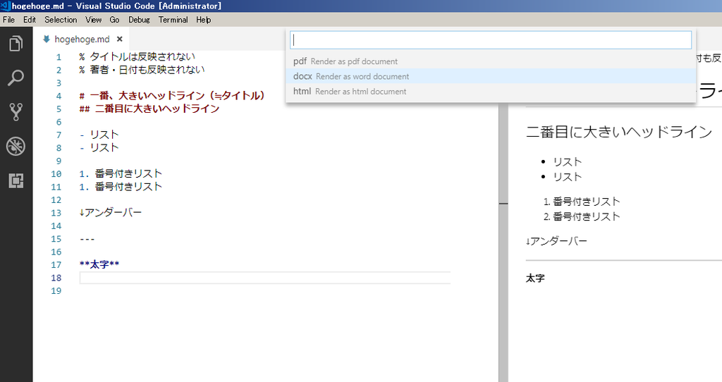The width and height of the screenshot is (722, 382).
Task: Open the Help menu
Action: (x=204, y=20)
